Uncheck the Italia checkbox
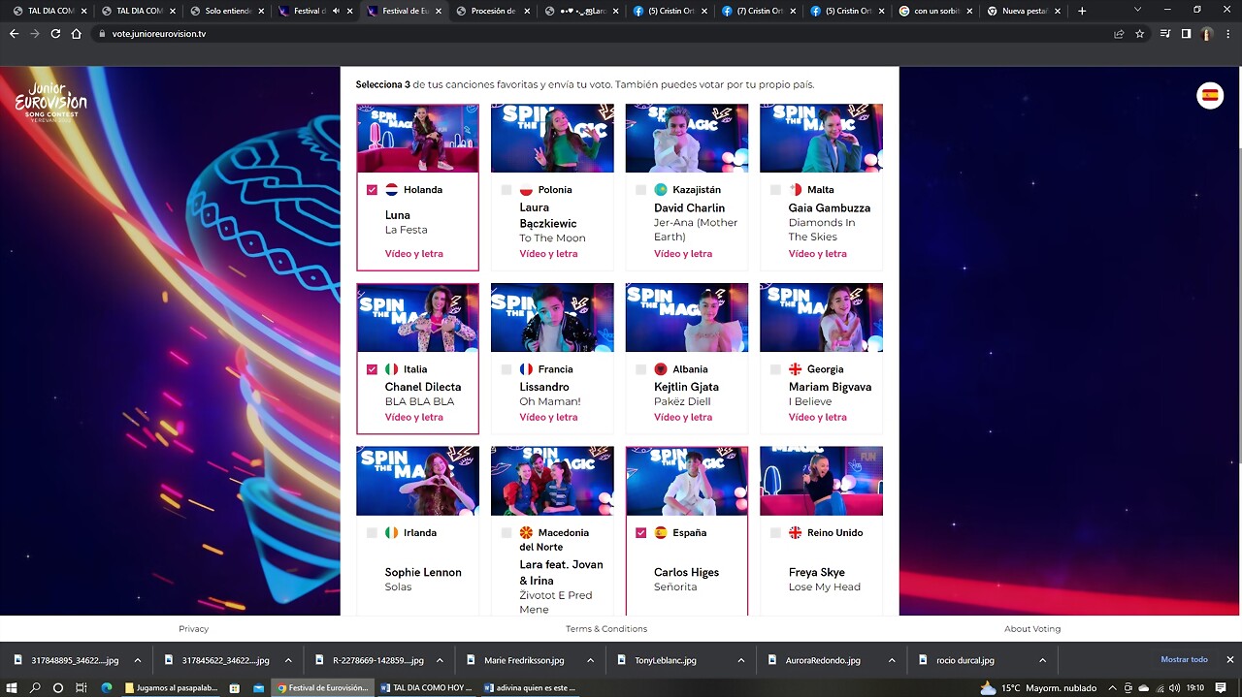1242x697 pixels. (x=372, y=369)
